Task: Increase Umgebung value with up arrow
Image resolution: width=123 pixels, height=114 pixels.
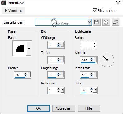Action: click(59, 74)
